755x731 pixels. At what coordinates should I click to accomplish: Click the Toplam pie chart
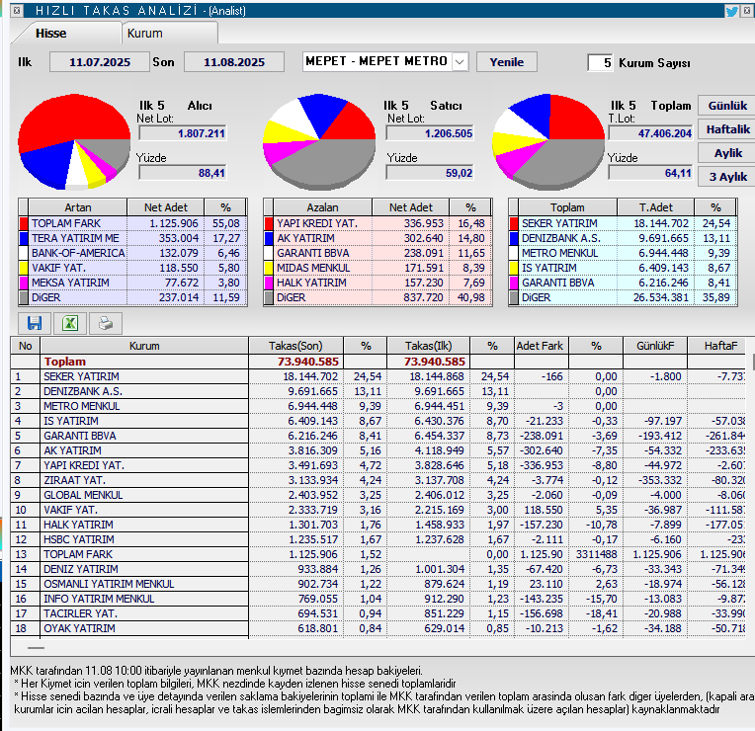[547, 141]
